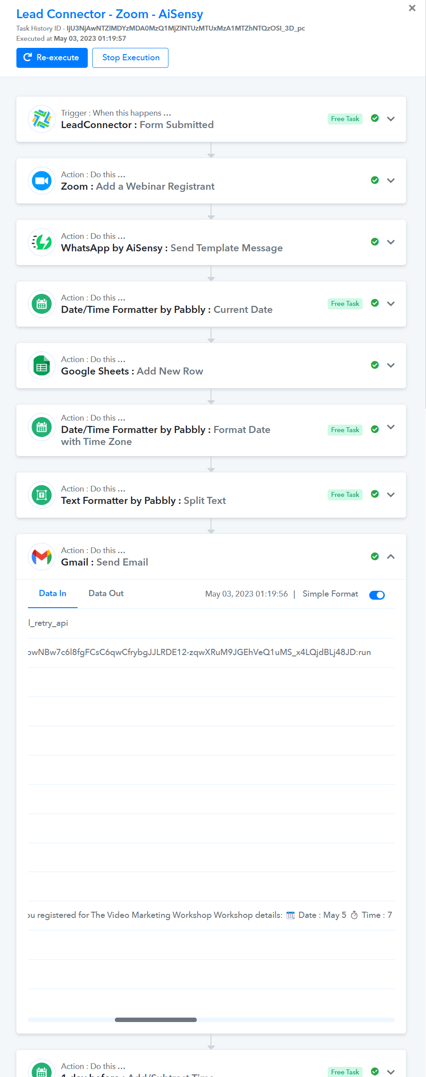Click green success checkmark on Zoom step

click(375, 180)
